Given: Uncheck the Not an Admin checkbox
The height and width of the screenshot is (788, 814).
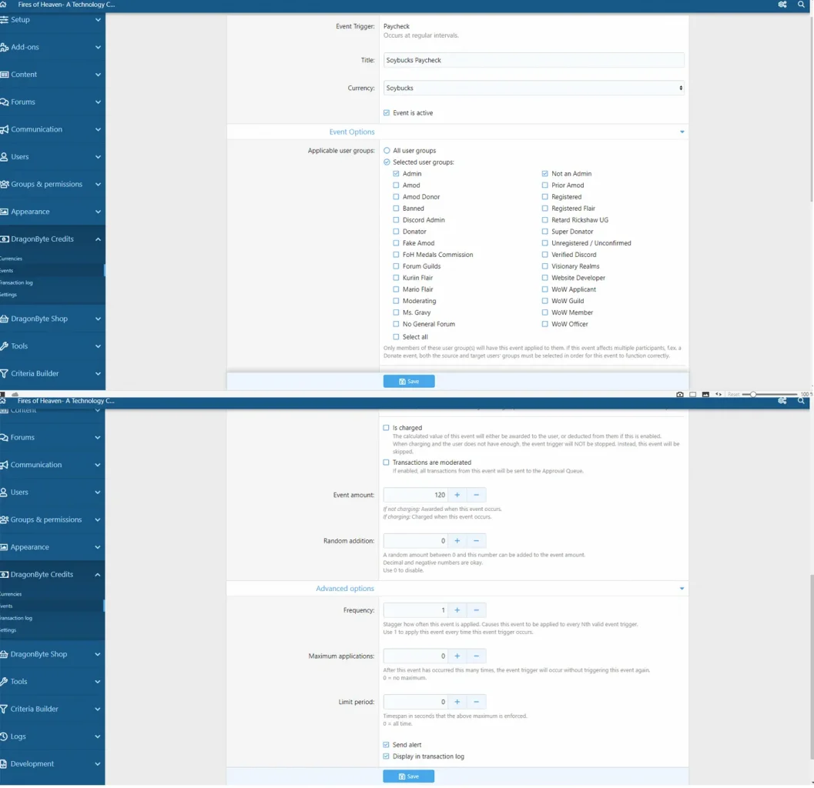Looking at the screenshot, I should pos(545,174).
